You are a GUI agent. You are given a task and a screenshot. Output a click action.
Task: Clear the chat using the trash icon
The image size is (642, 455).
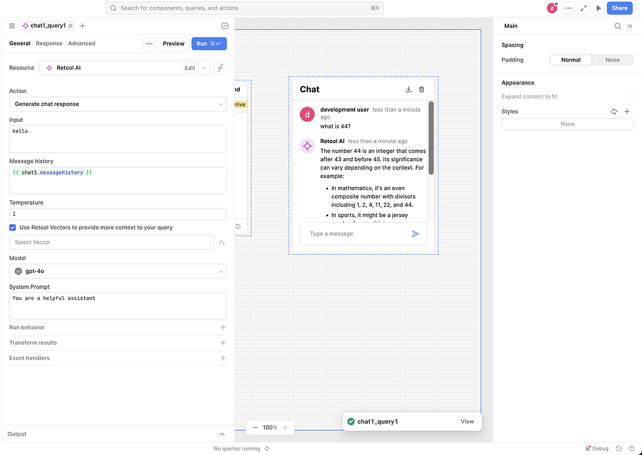[x=422, y=89]
